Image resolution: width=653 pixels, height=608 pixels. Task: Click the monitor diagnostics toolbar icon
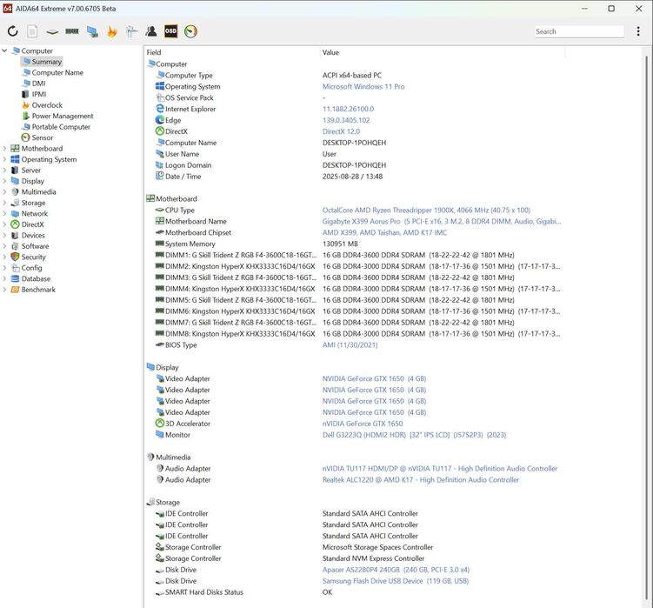(92, 31)
